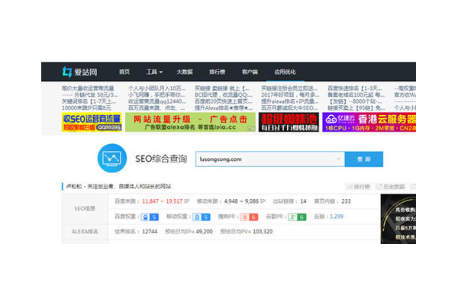Viewport: 458px width, 305px height.
Task: Open 首页 in the navigation bar
Action: point(124,72)
